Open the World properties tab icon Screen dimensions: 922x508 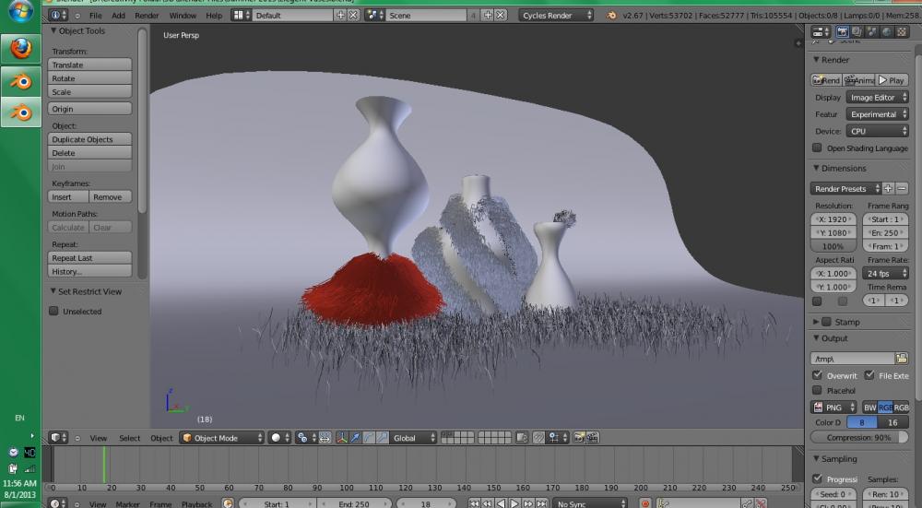[x=886, y=31]
